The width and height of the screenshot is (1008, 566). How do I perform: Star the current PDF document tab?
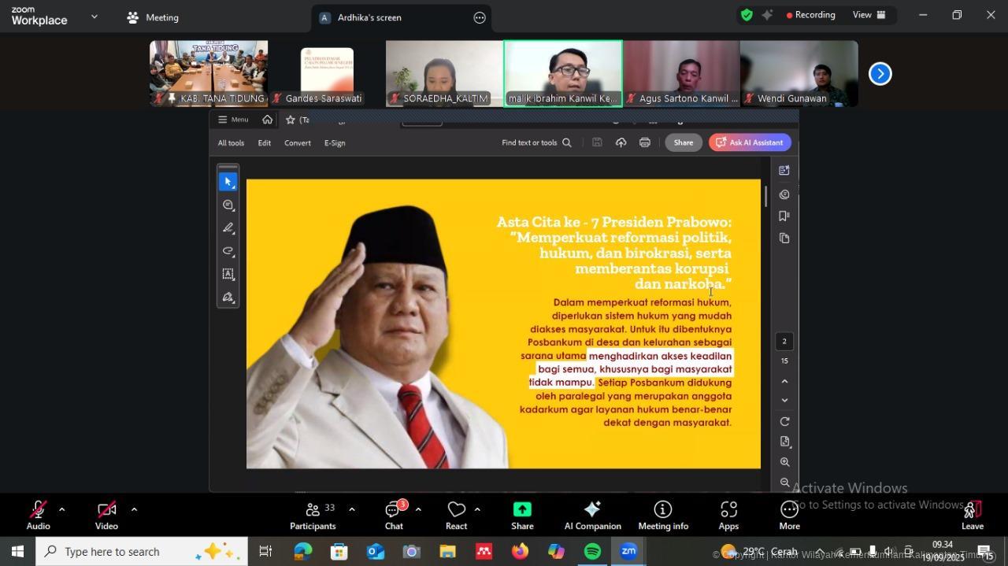(291, 120)
